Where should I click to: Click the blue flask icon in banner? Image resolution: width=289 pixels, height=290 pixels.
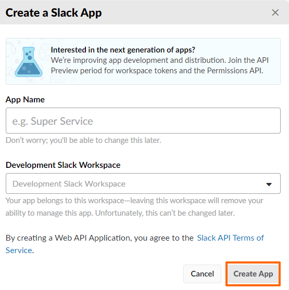point(29,62)
